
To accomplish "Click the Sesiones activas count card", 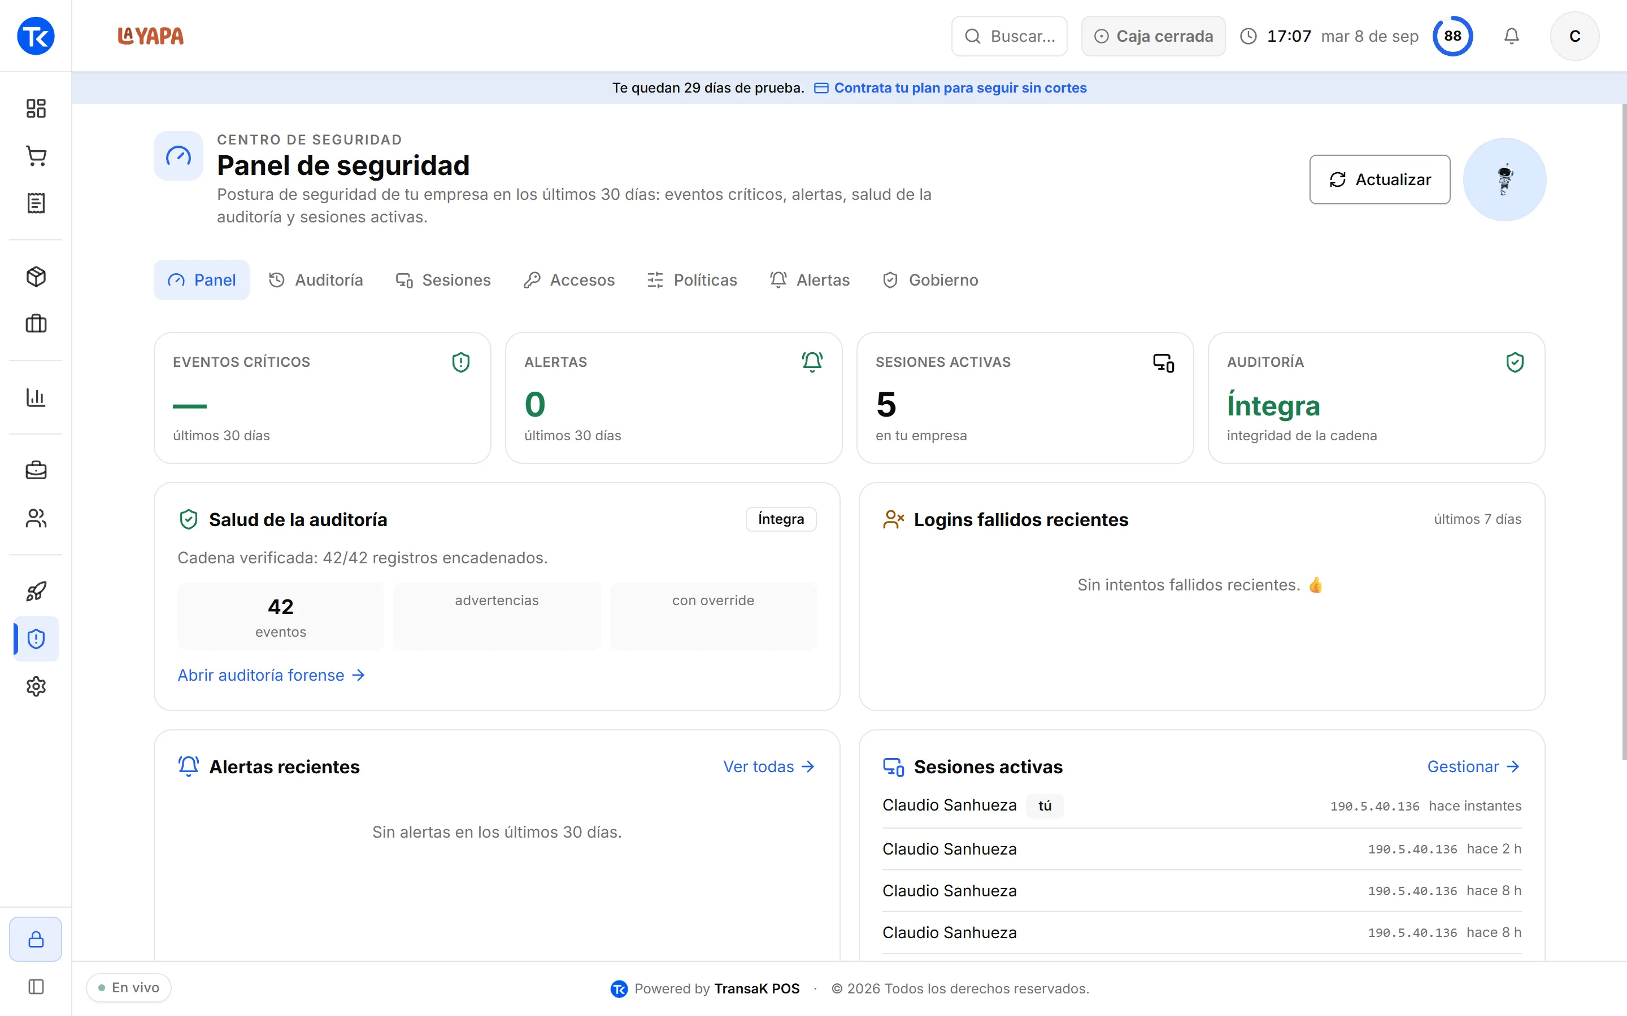I will (1025, 398).
